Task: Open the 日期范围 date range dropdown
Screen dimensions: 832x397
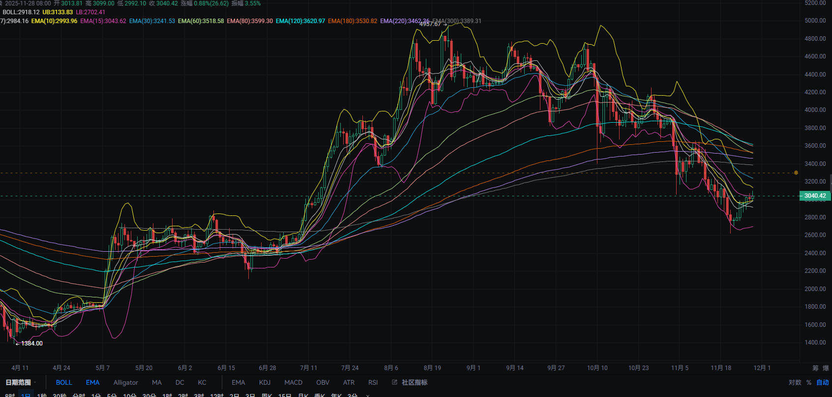Action: click(x=21, y=382)
